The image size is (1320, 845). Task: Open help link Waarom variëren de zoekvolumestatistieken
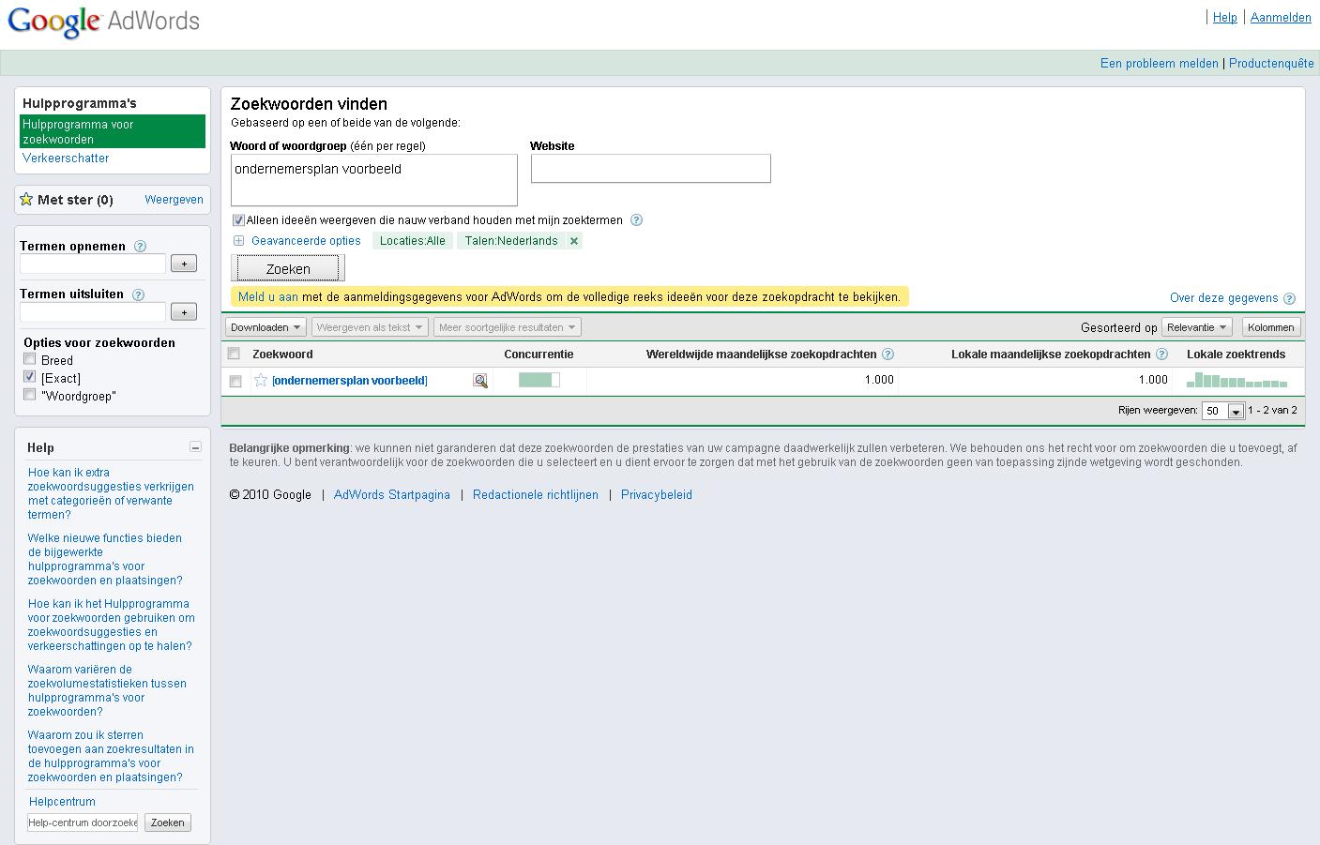coord(107,690)
